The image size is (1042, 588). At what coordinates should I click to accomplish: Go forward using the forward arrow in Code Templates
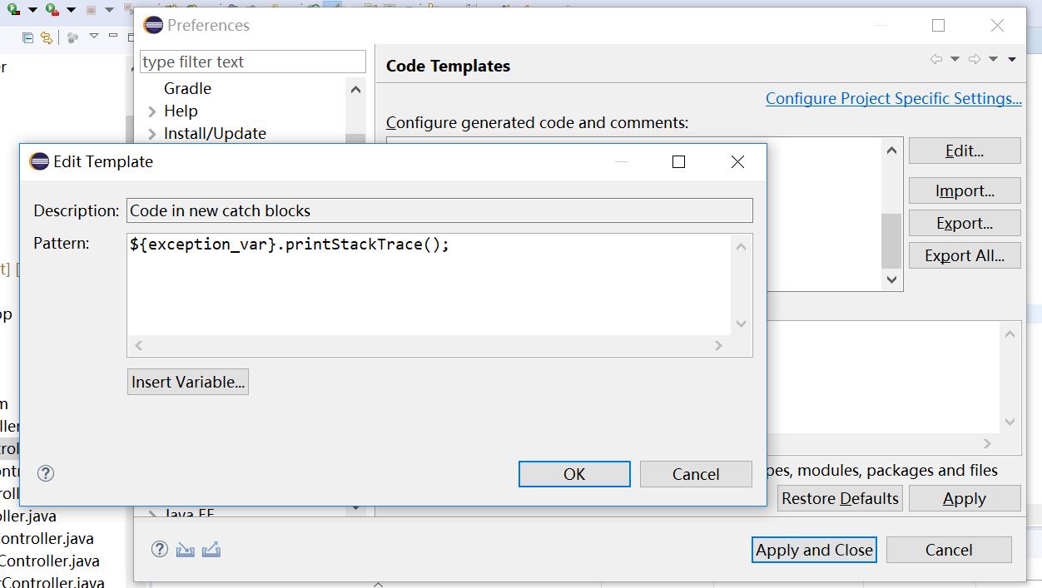pyautogui.click(x=974, y=59)
